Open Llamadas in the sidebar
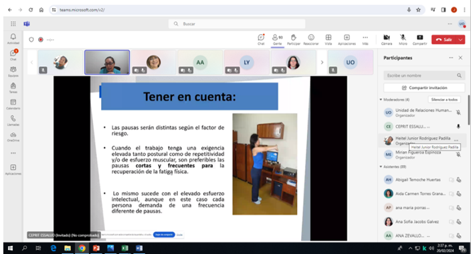 [x=13, y=120]
